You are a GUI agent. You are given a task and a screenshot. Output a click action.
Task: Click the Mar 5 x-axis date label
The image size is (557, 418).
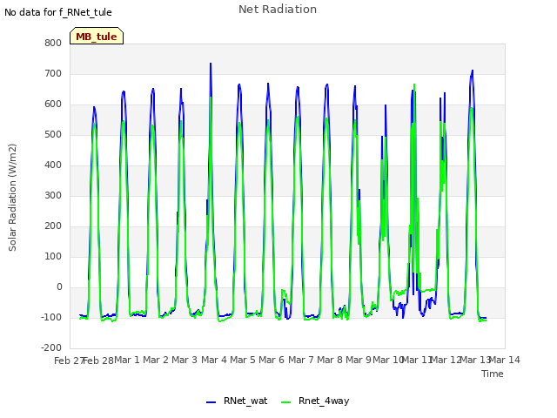pos(243,360)
